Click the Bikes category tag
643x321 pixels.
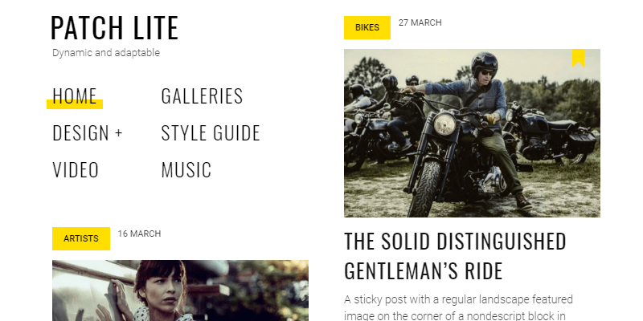click(367, 28)
